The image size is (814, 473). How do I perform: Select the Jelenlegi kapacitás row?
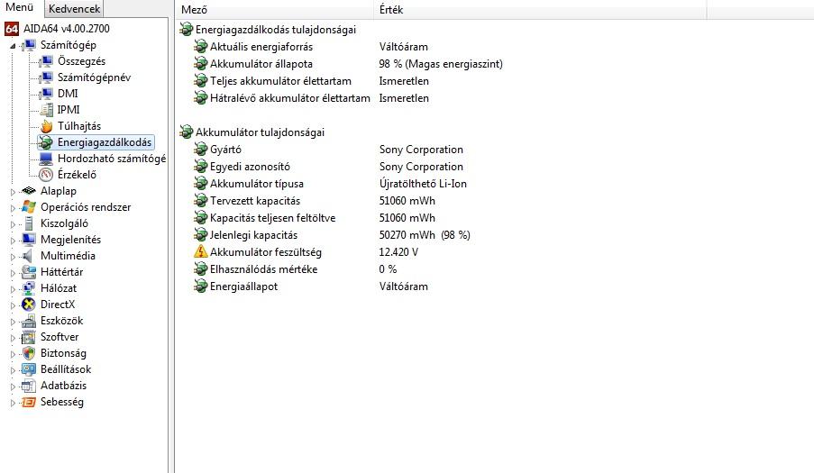pyautogui.click(x=253, y=235)
